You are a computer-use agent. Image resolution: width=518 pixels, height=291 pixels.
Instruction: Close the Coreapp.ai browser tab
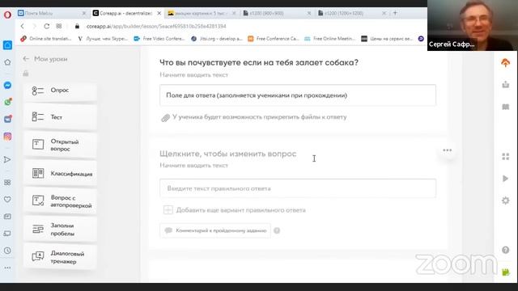click(x=159, y=13)
